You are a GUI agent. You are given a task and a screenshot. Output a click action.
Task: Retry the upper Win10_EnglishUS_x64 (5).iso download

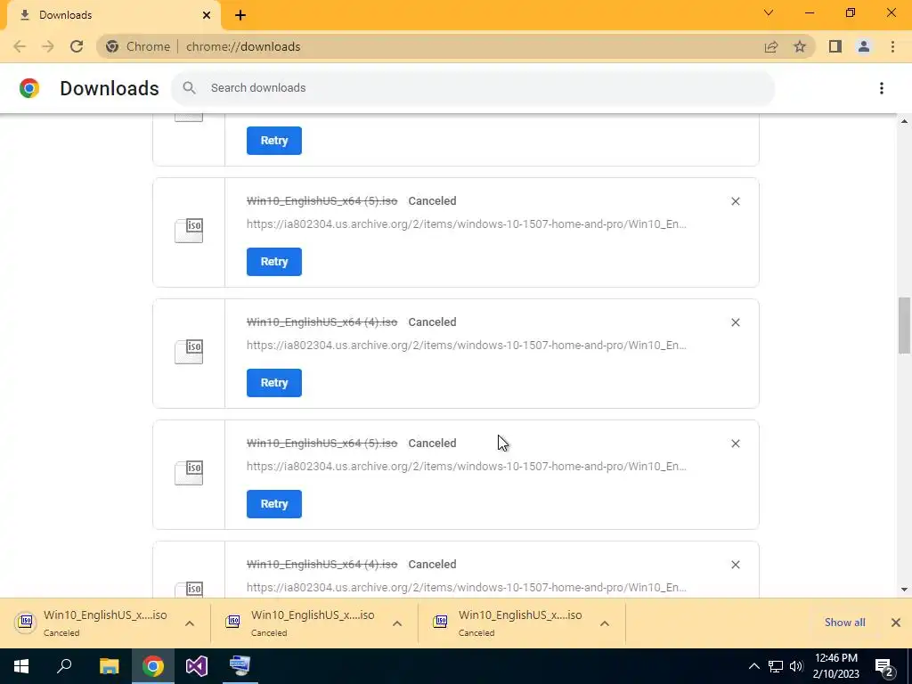click(274, 262)
